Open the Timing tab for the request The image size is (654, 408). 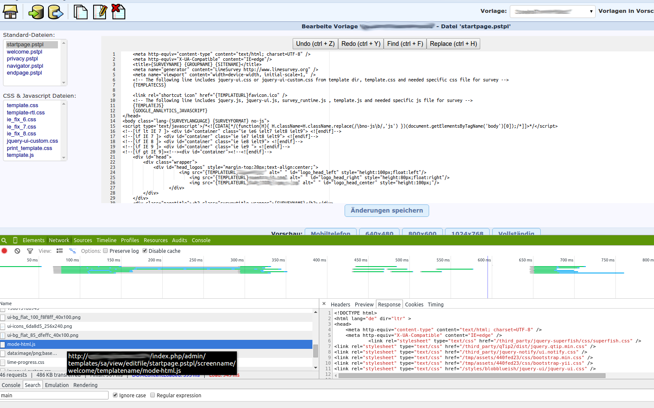click(x=436, y=305)
